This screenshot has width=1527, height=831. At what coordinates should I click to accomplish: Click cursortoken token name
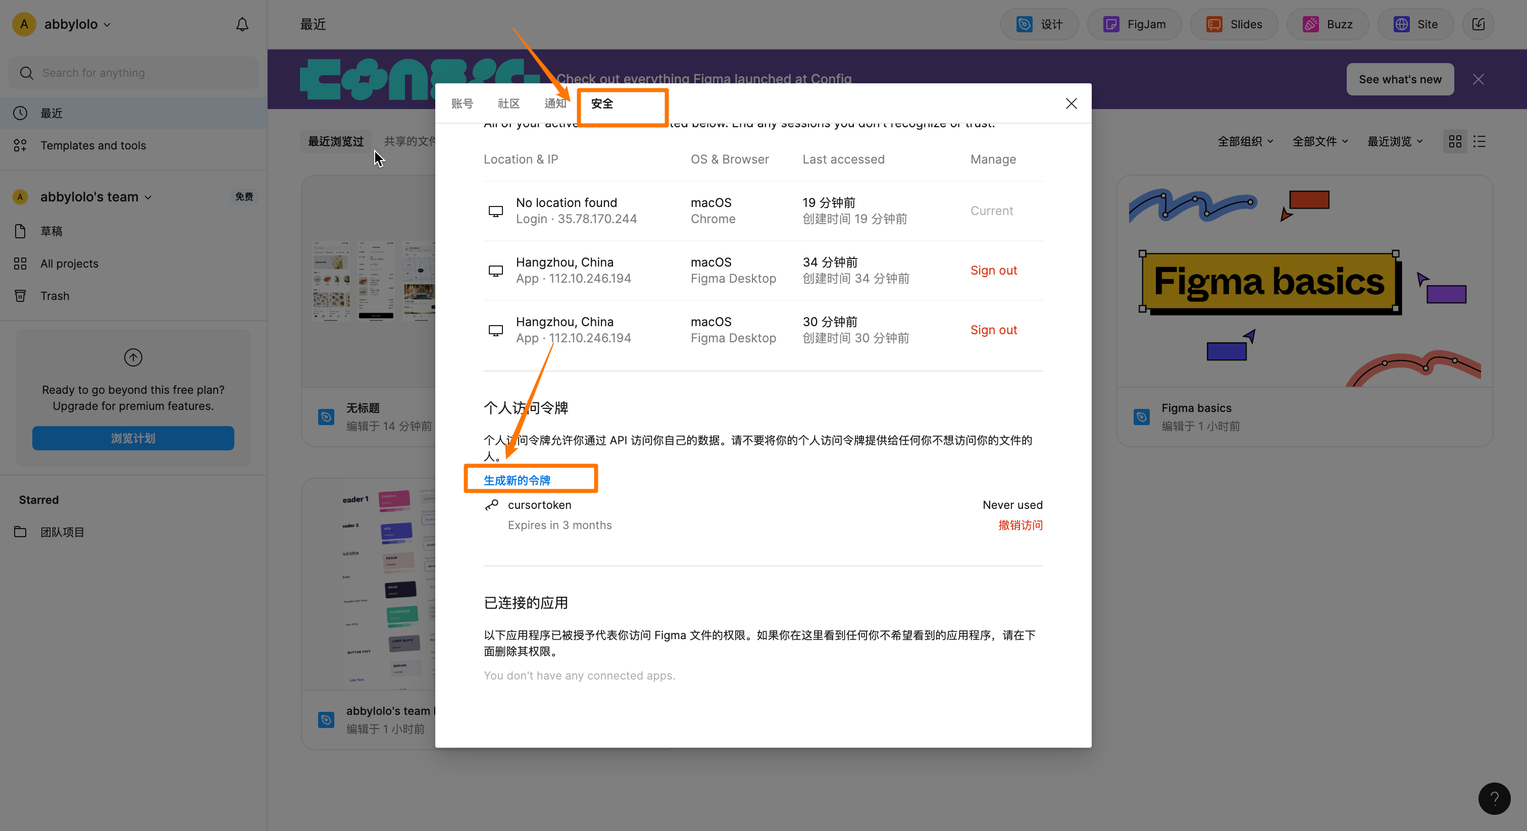pyautogui.click(x=539, y=504)
